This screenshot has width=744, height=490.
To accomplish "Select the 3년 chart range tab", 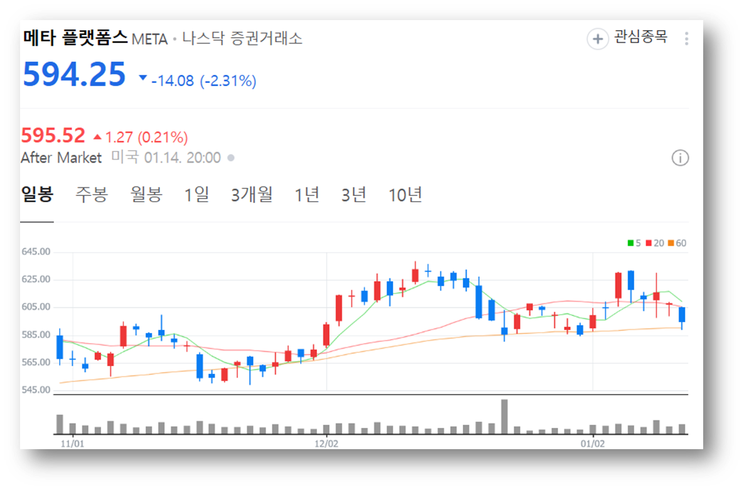I will point(353,194).
